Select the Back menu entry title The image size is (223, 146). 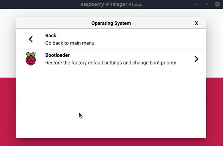51,35
